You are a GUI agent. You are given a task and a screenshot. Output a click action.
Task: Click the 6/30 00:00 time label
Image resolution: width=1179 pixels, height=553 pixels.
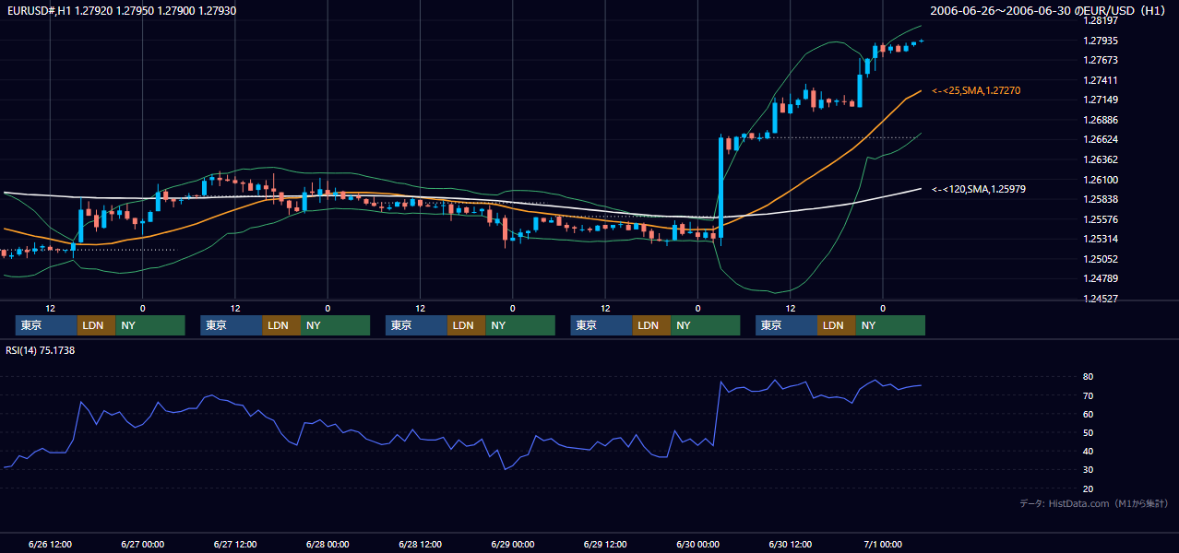(697, 544)
